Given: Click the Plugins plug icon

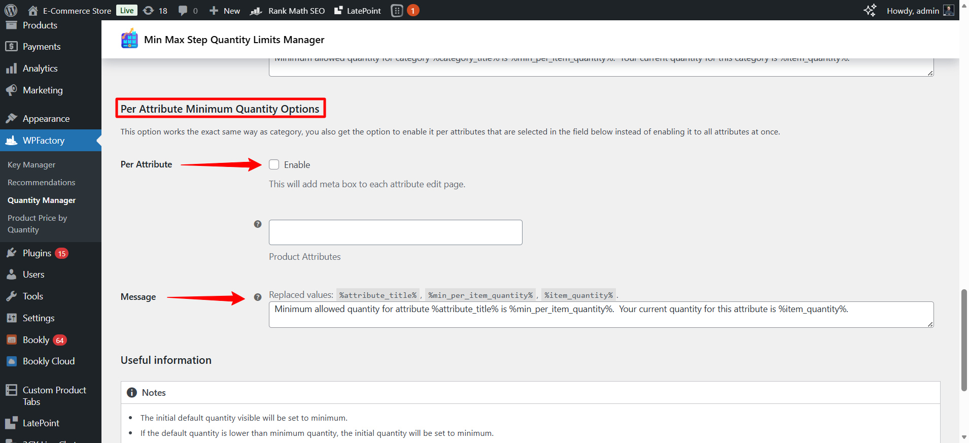Looking at the screenshot, I should 11,253.
